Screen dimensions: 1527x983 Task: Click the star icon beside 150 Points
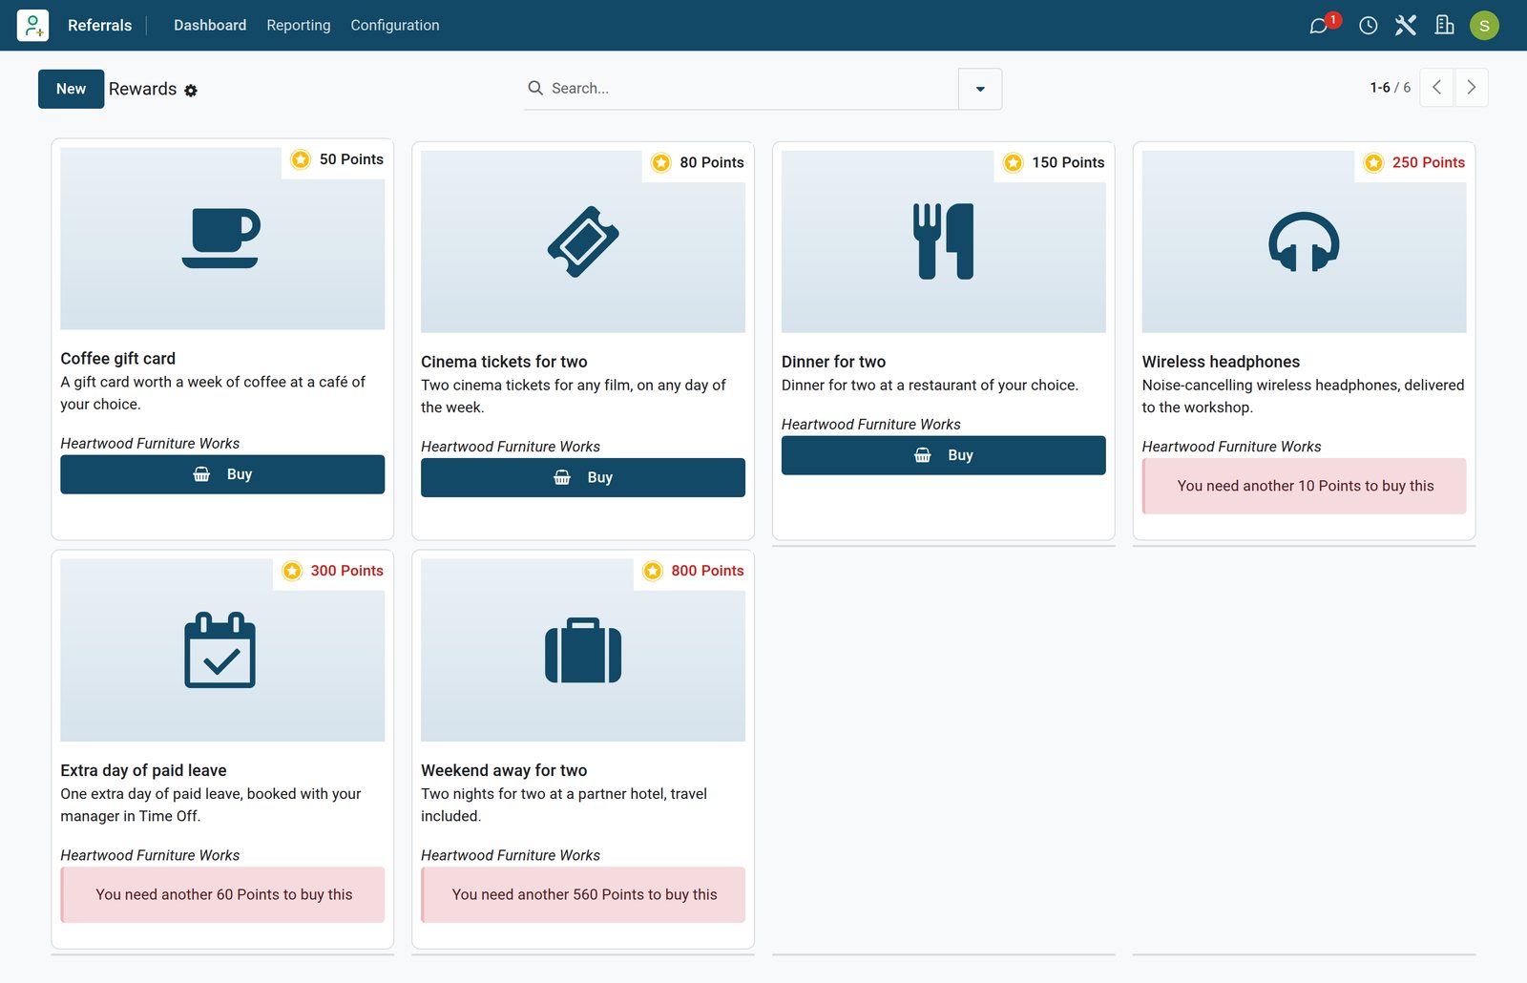point(1014,163)
